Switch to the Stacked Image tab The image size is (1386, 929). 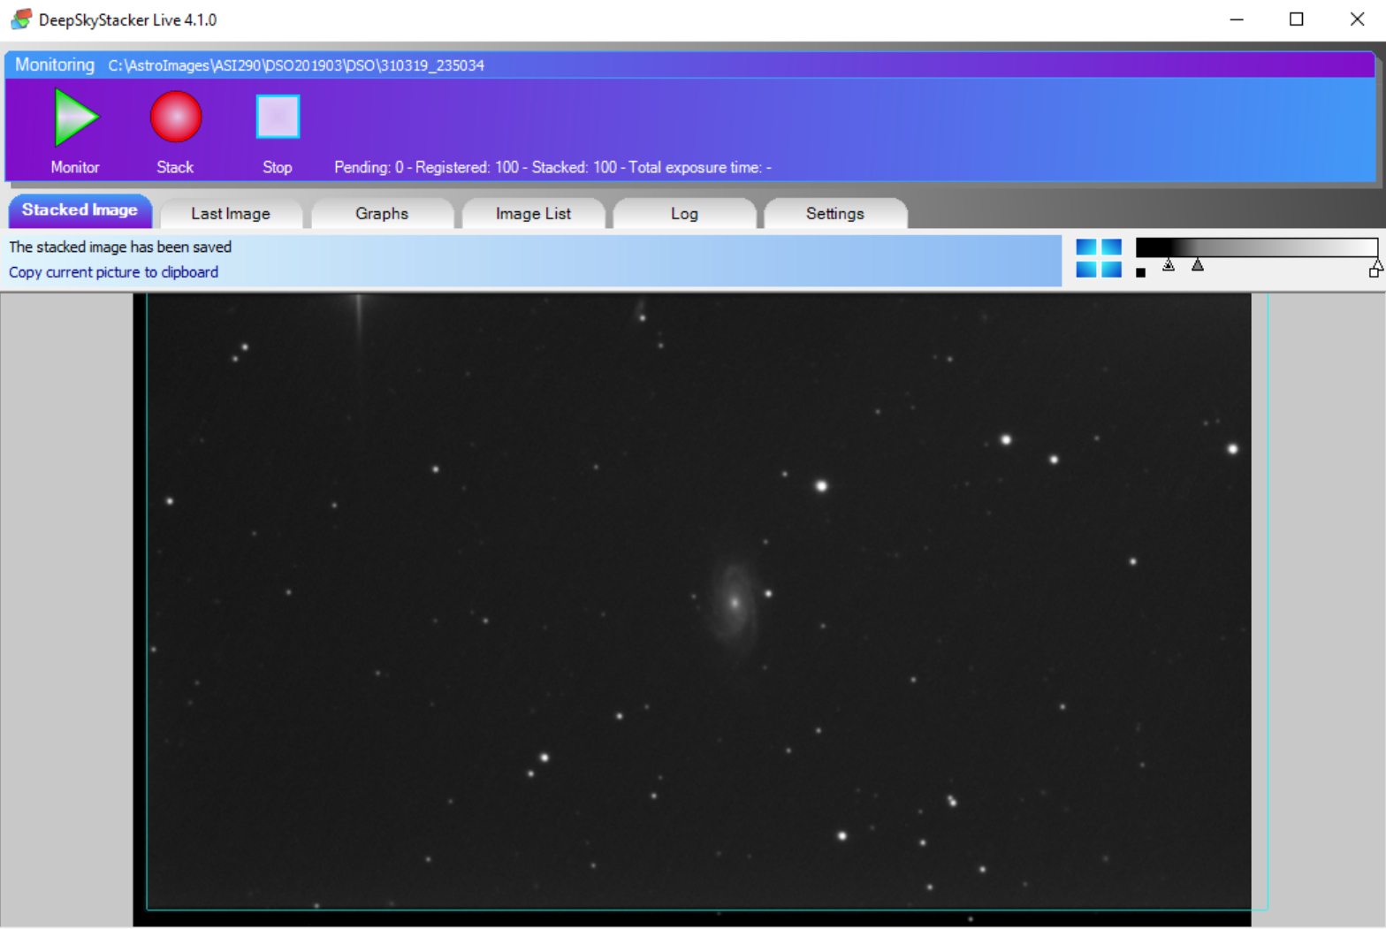[x=80, y=211]
